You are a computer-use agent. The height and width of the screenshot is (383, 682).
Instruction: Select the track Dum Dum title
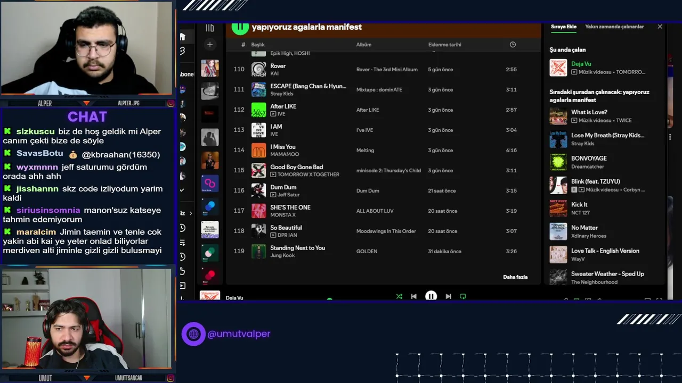(283, 187)
